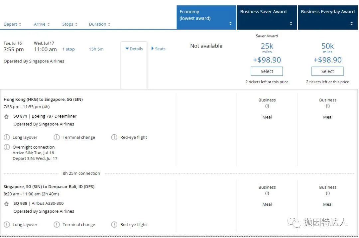The width and height of the screenshot is (359, 238).
Task: Sort flights by Duration column
Action: tap(97, 24)
